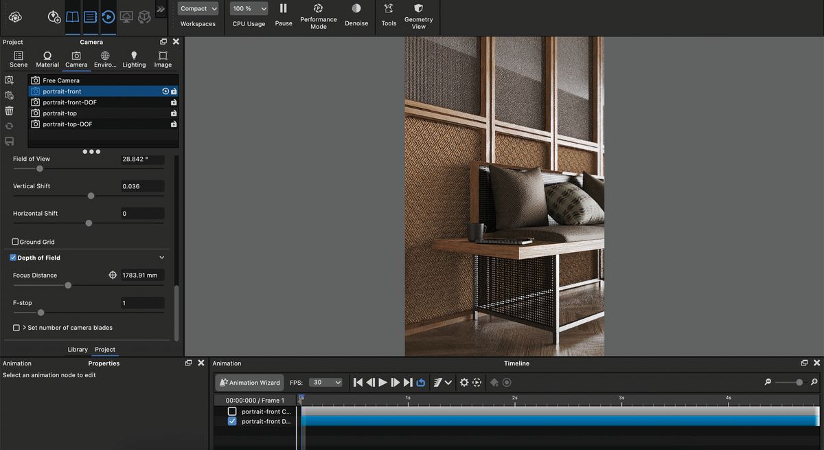The image size is (824, 450).
Task: Click the Animation Wizard button
Action: click(249, 382)
